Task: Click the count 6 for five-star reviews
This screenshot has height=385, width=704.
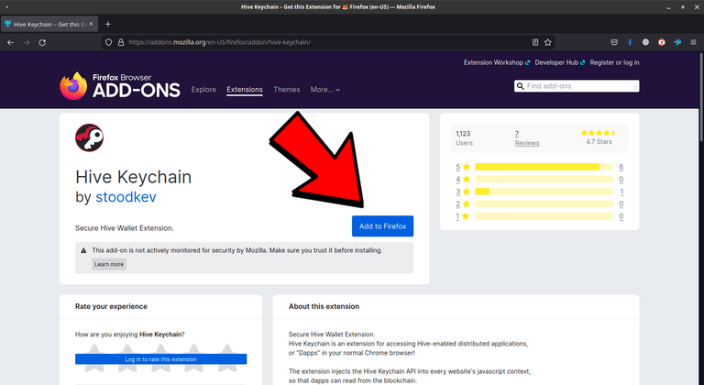Action: tap(621, 167)
